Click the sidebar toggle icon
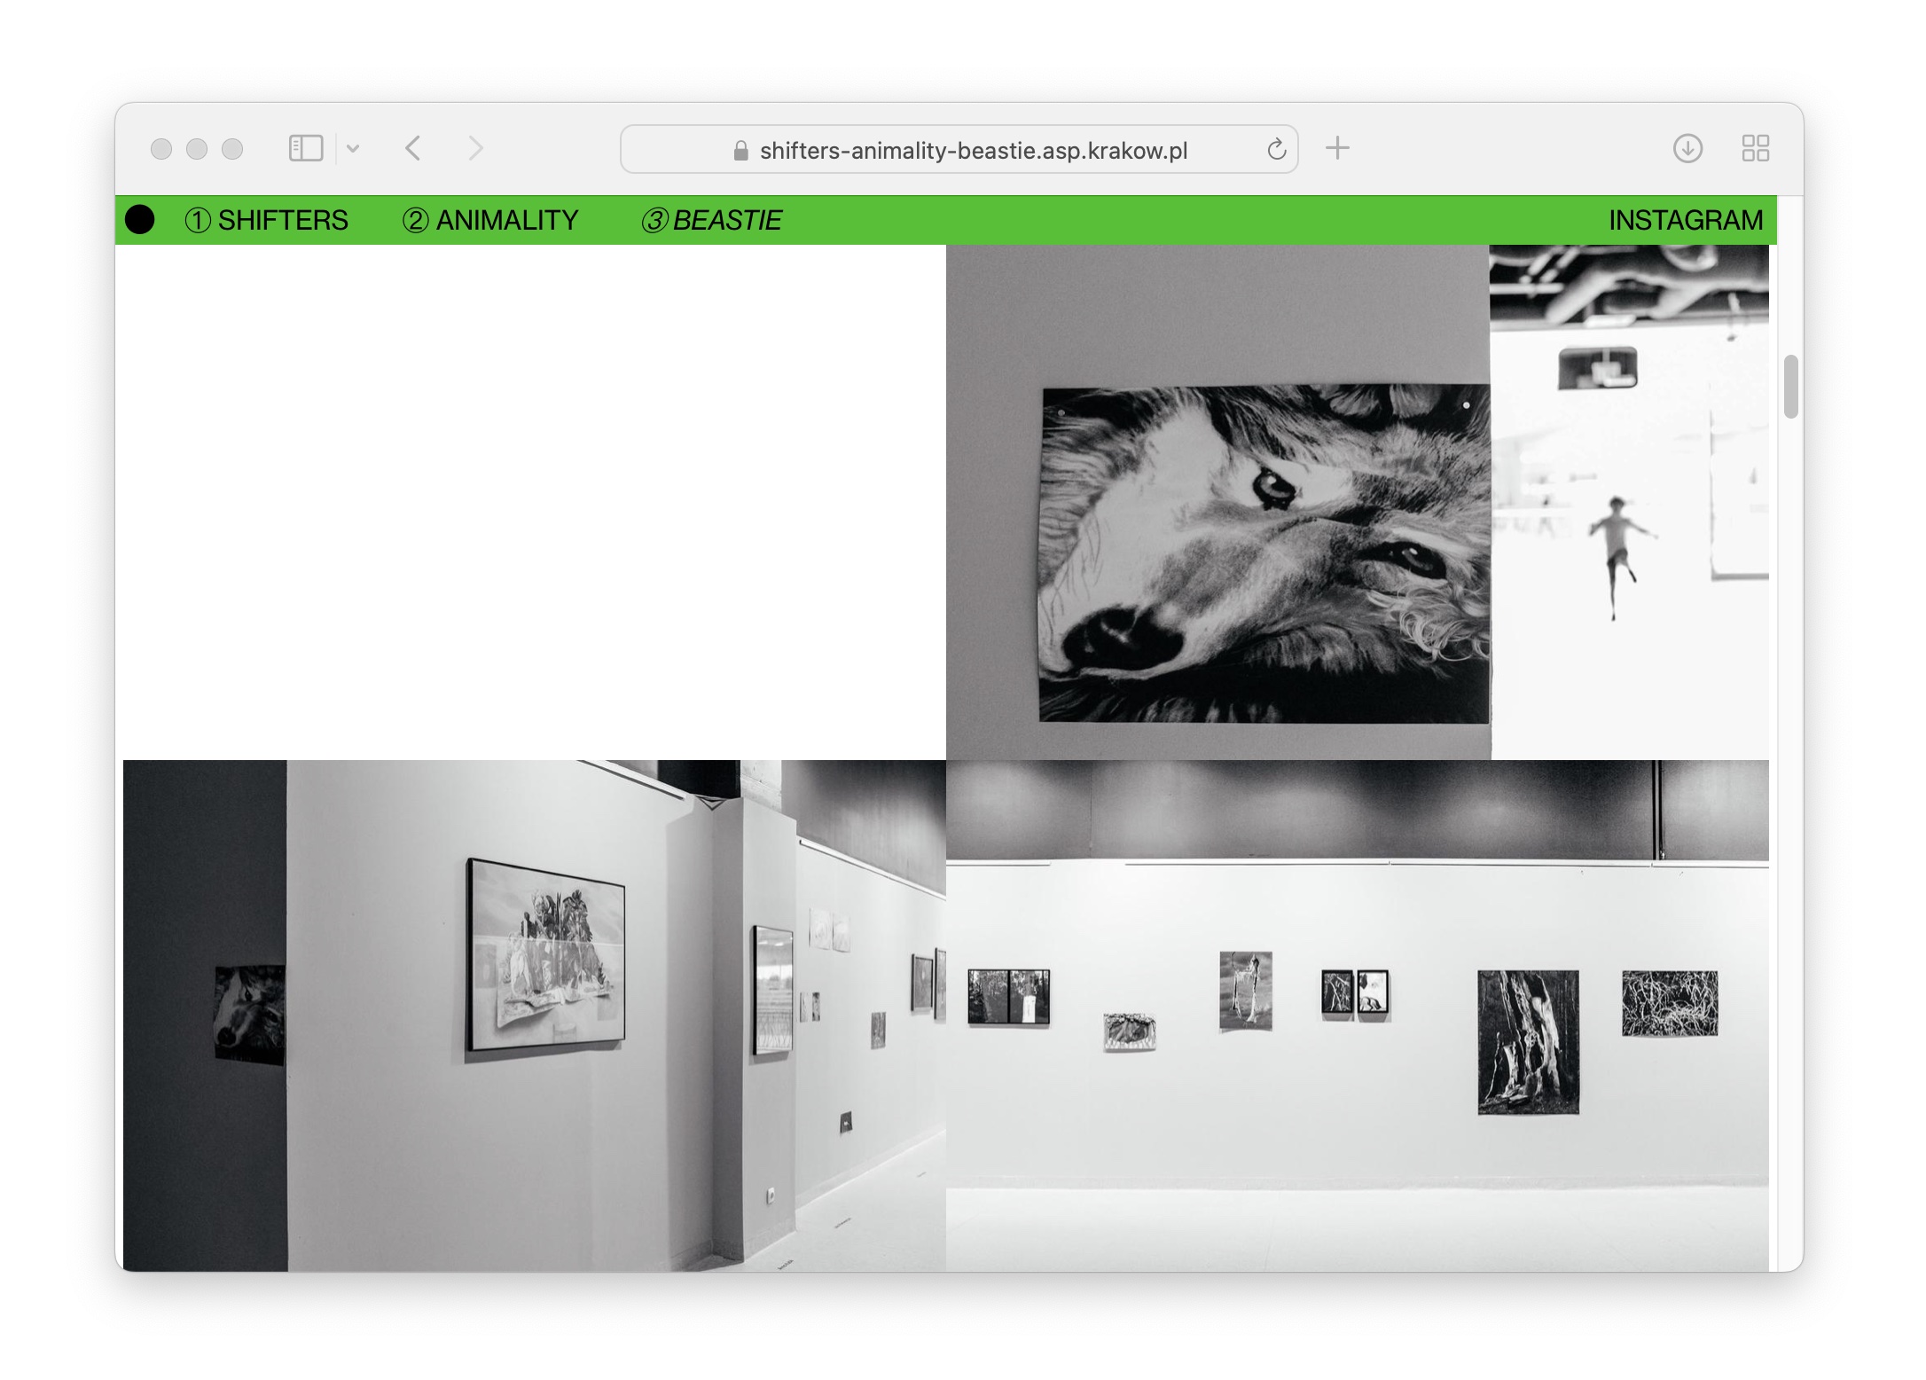1926x1380 pixels. 305,148
